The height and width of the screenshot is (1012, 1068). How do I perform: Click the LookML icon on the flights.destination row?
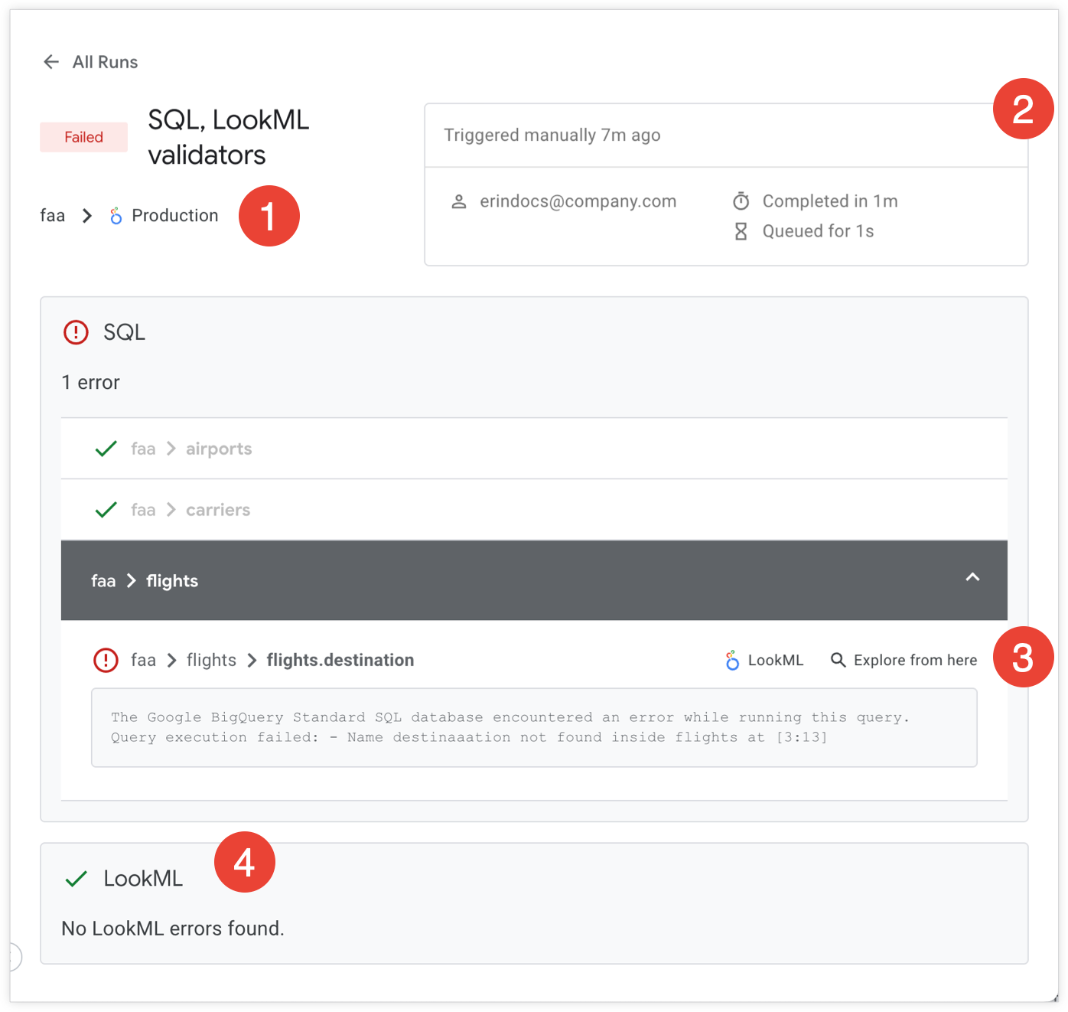click(x=732, y=659)
